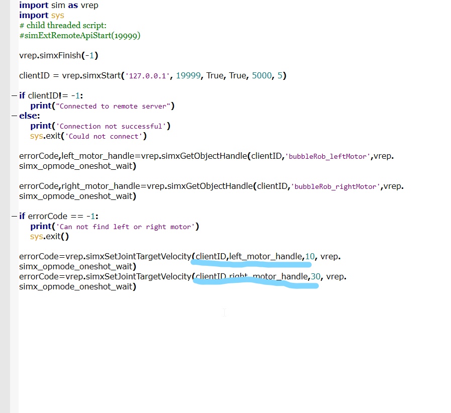
Task: Click the 'bubbleRob_rightMotor' string
Action: click(x=335, y=186)
